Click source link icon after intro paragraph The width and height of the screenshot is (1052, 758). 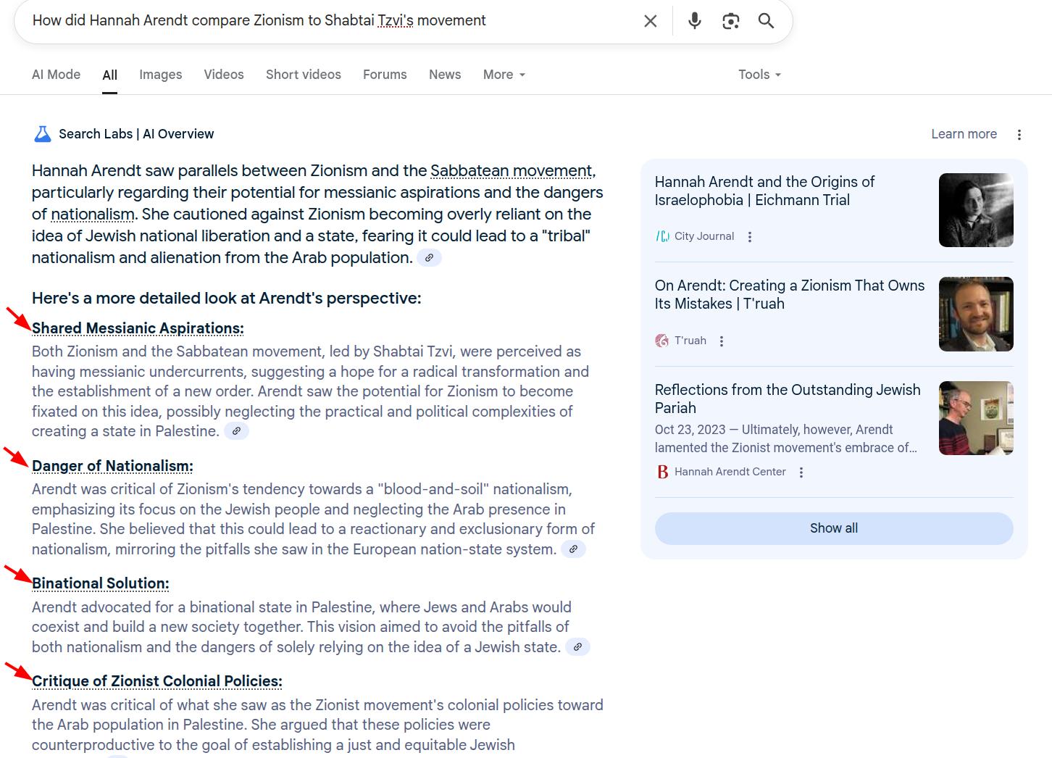[x=429, y=258]
